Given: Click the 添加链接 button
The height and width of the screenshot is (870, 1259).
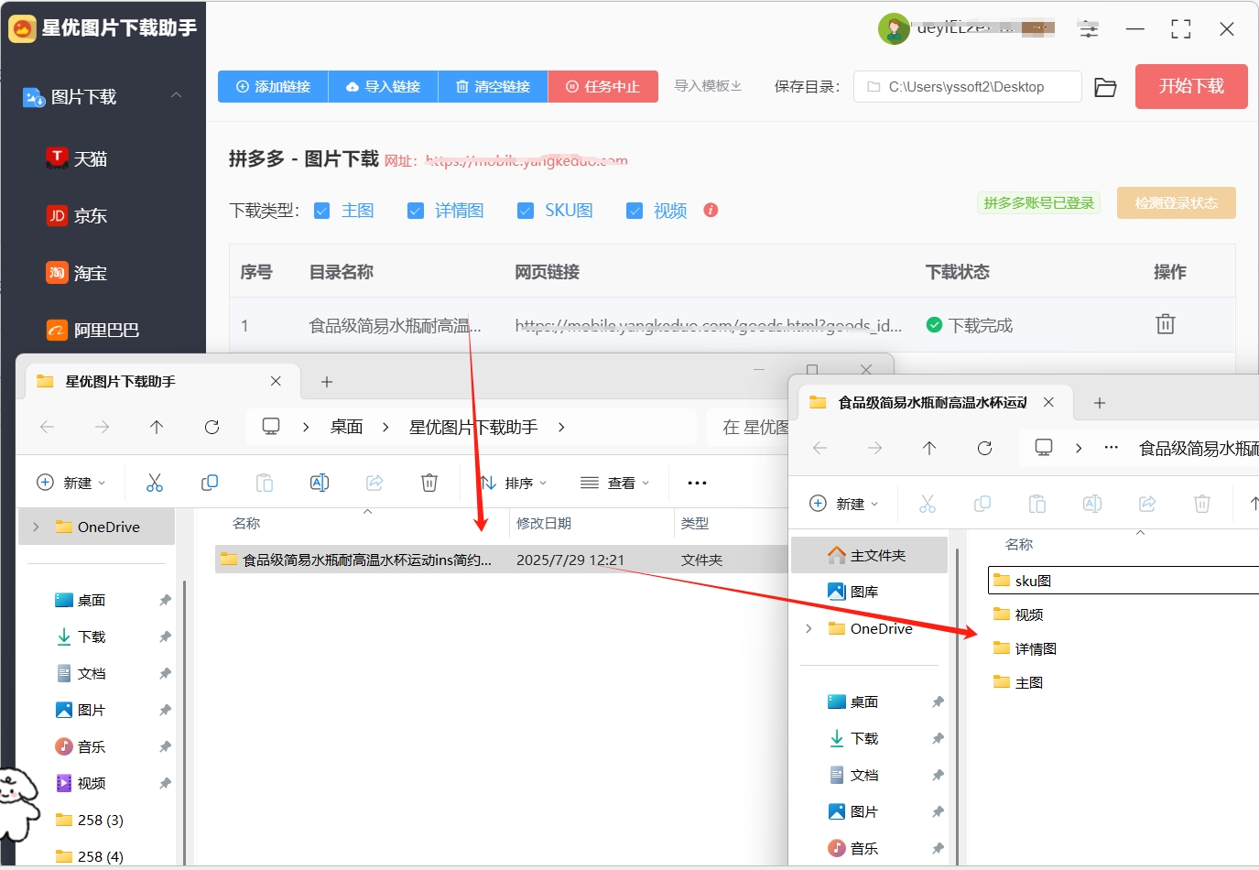Looking at the screenshot, I should (x=273, y=86).
